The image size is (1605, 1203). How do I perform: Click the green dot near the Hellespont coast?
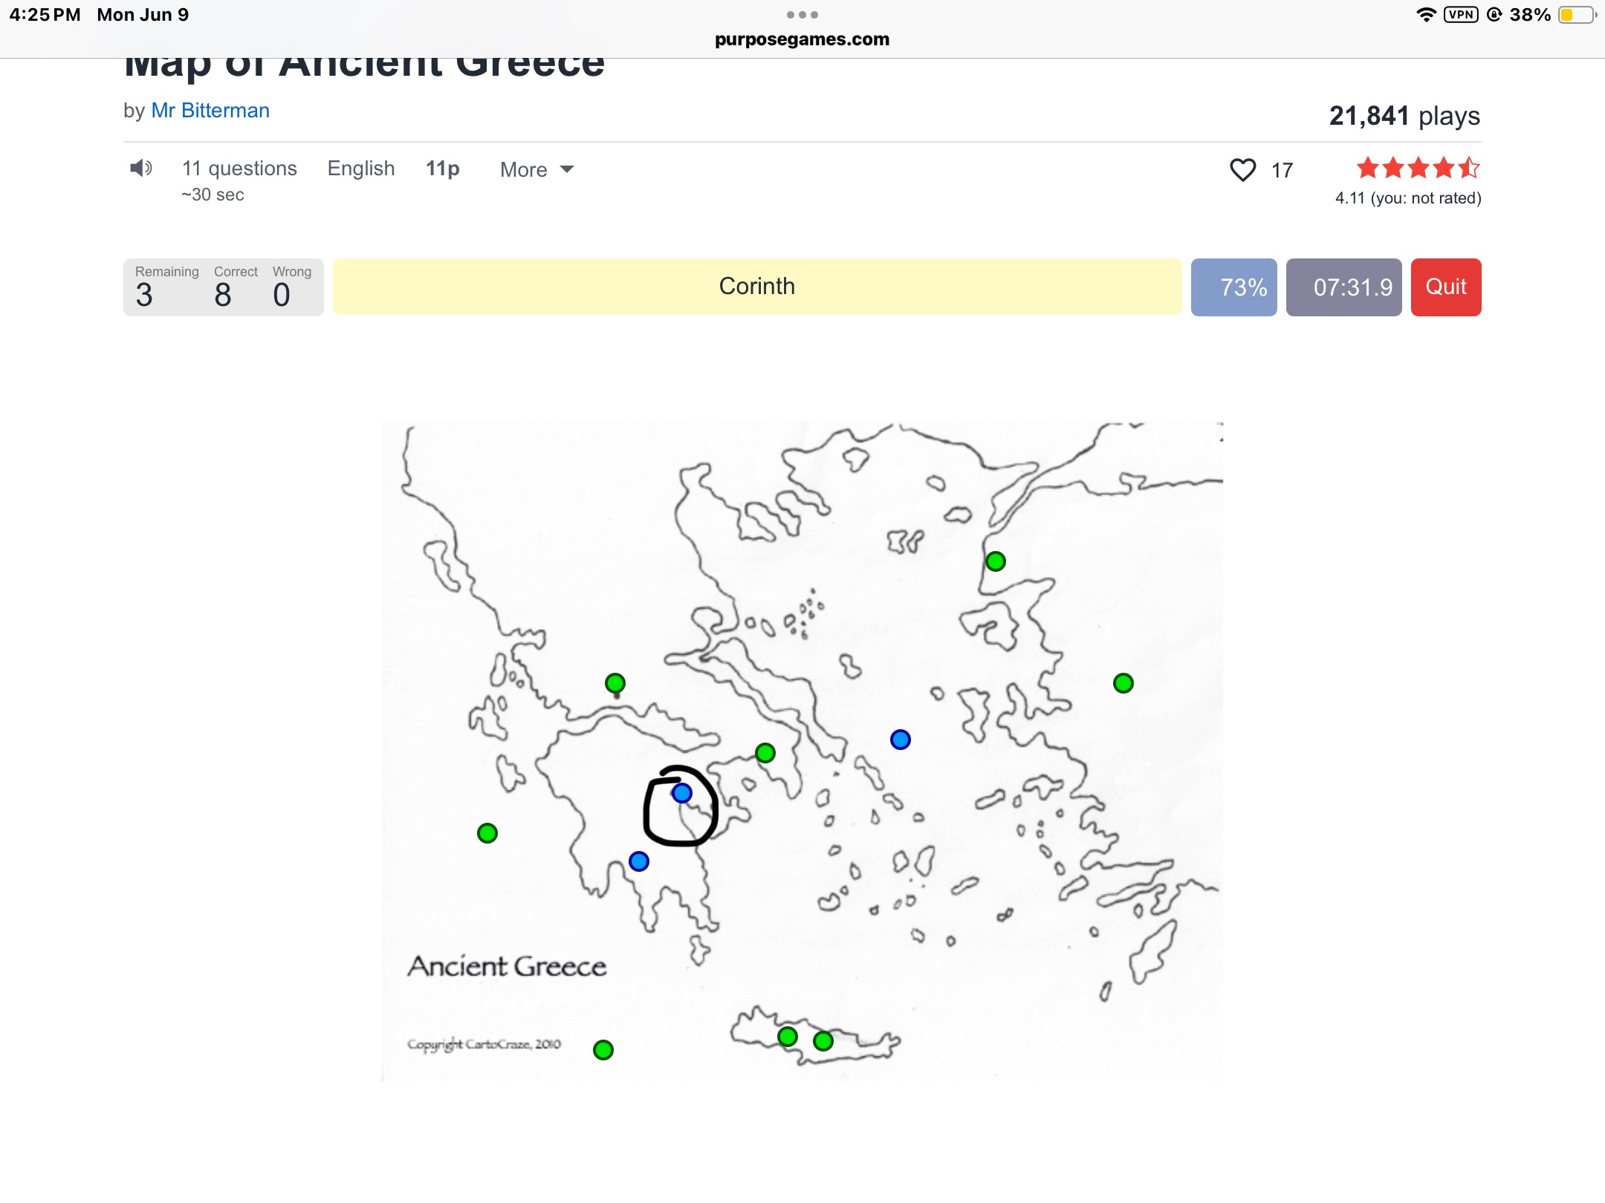pyautogui.click(x=996, y=561)
